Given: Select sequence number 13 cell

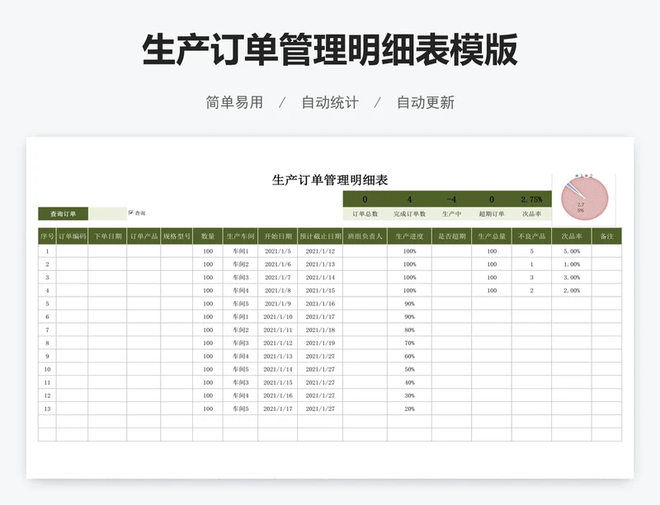Looking at the screenshot, I should (47, 409).
